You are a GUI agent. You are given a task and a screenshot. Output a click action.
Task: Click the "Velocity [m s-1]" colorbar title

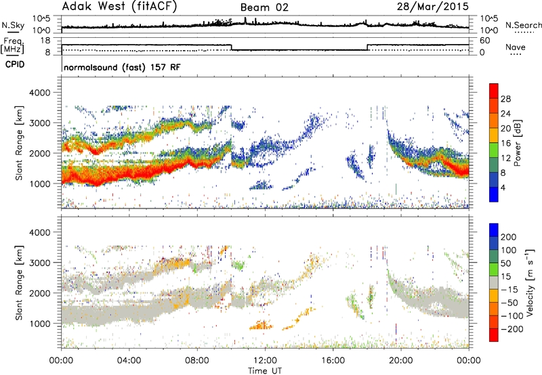point(529,283)
